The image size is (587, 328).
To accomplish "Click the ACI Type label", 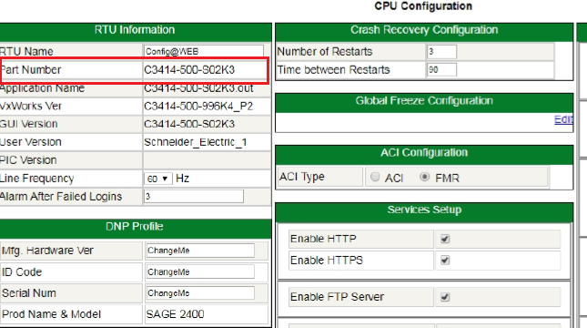I will [302, 177].
